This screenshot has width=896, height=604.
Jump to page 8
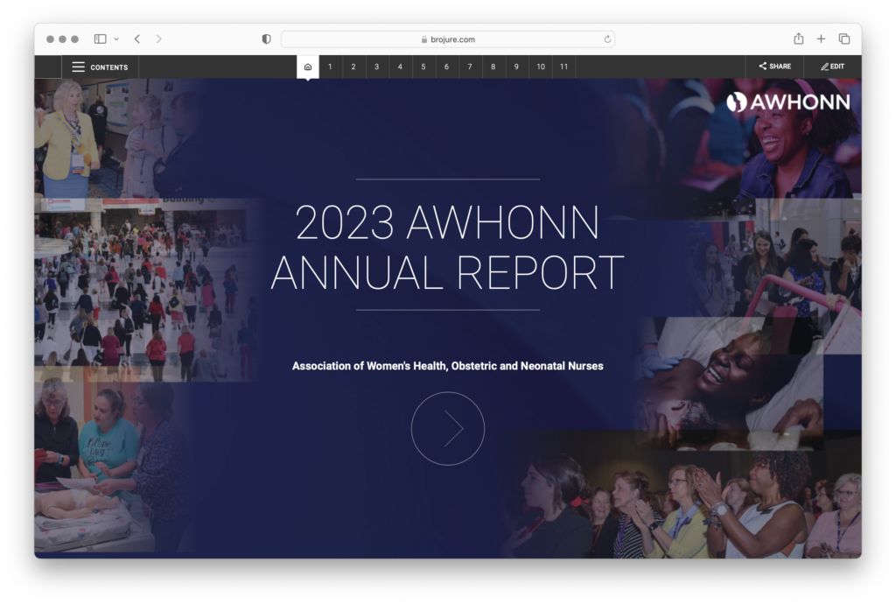tap(493, 67)
